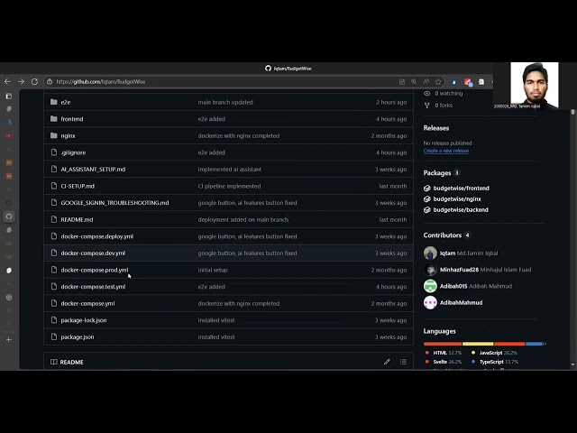
Task: Click the plus icon in the browser sidebar
Action: 9,339
